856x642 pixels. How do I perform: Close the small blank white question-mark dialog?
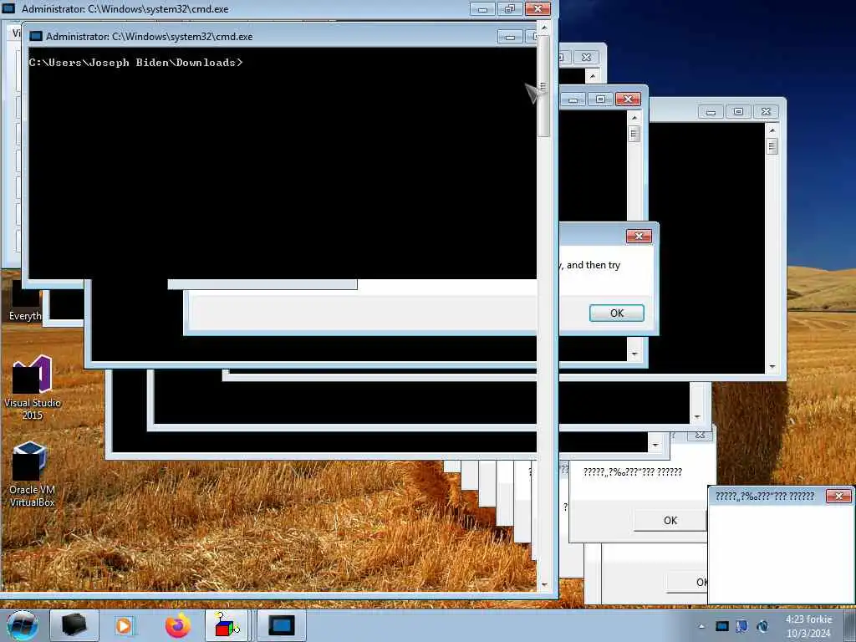pos(839,496)
